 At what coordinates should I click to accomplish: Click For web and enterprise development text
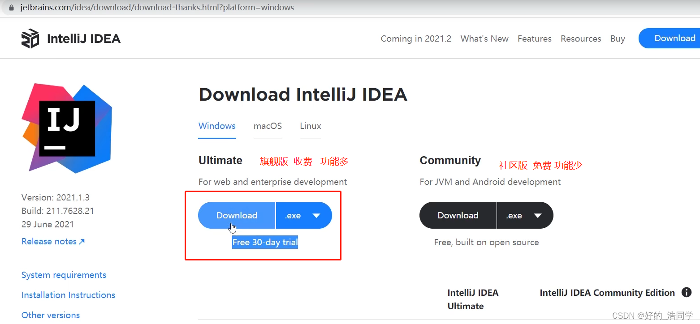[x=272, y=182]
